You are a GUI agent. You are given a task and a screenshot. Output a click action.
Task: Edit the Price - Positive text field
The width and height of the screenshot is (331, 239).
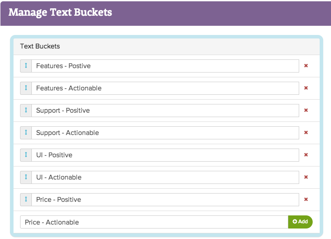(x=165, y=200)
